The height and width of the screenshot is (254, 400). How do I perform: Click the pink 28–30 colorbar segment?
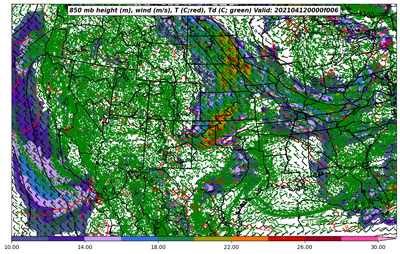point(359,239)
